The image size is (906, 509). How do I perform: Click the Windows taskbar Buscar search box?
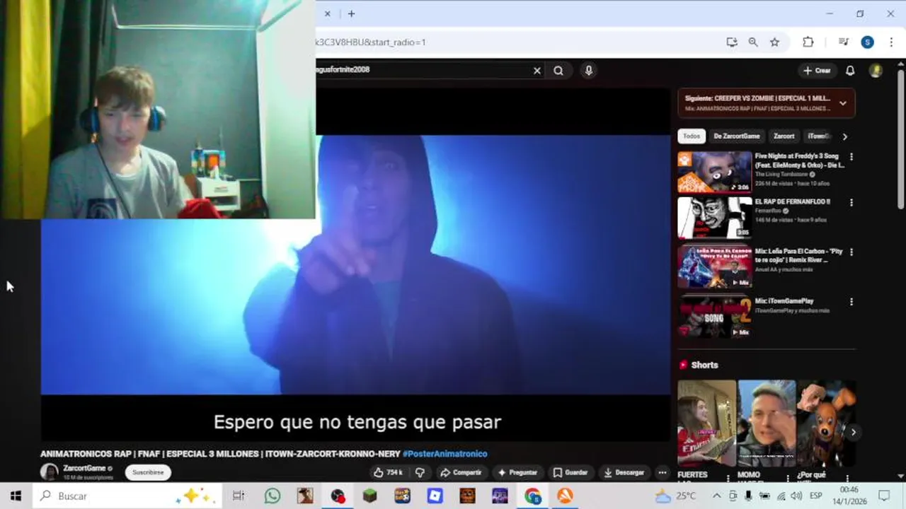coord(126,496)
